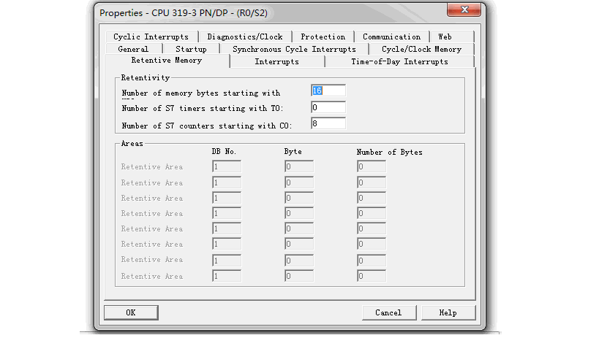Select the Startup tab
The image size is (599, 346).
191,49
